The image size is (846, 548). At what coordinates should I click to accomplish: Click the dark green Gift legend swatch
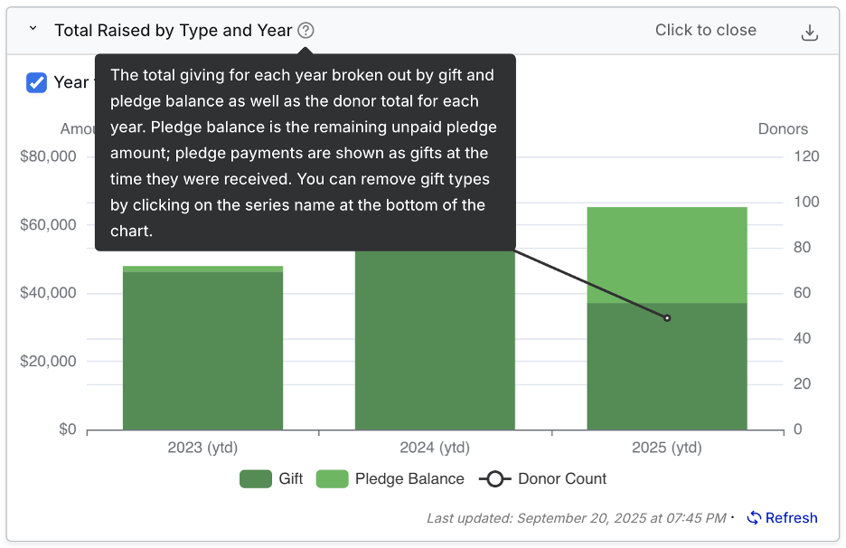point(256,479)
